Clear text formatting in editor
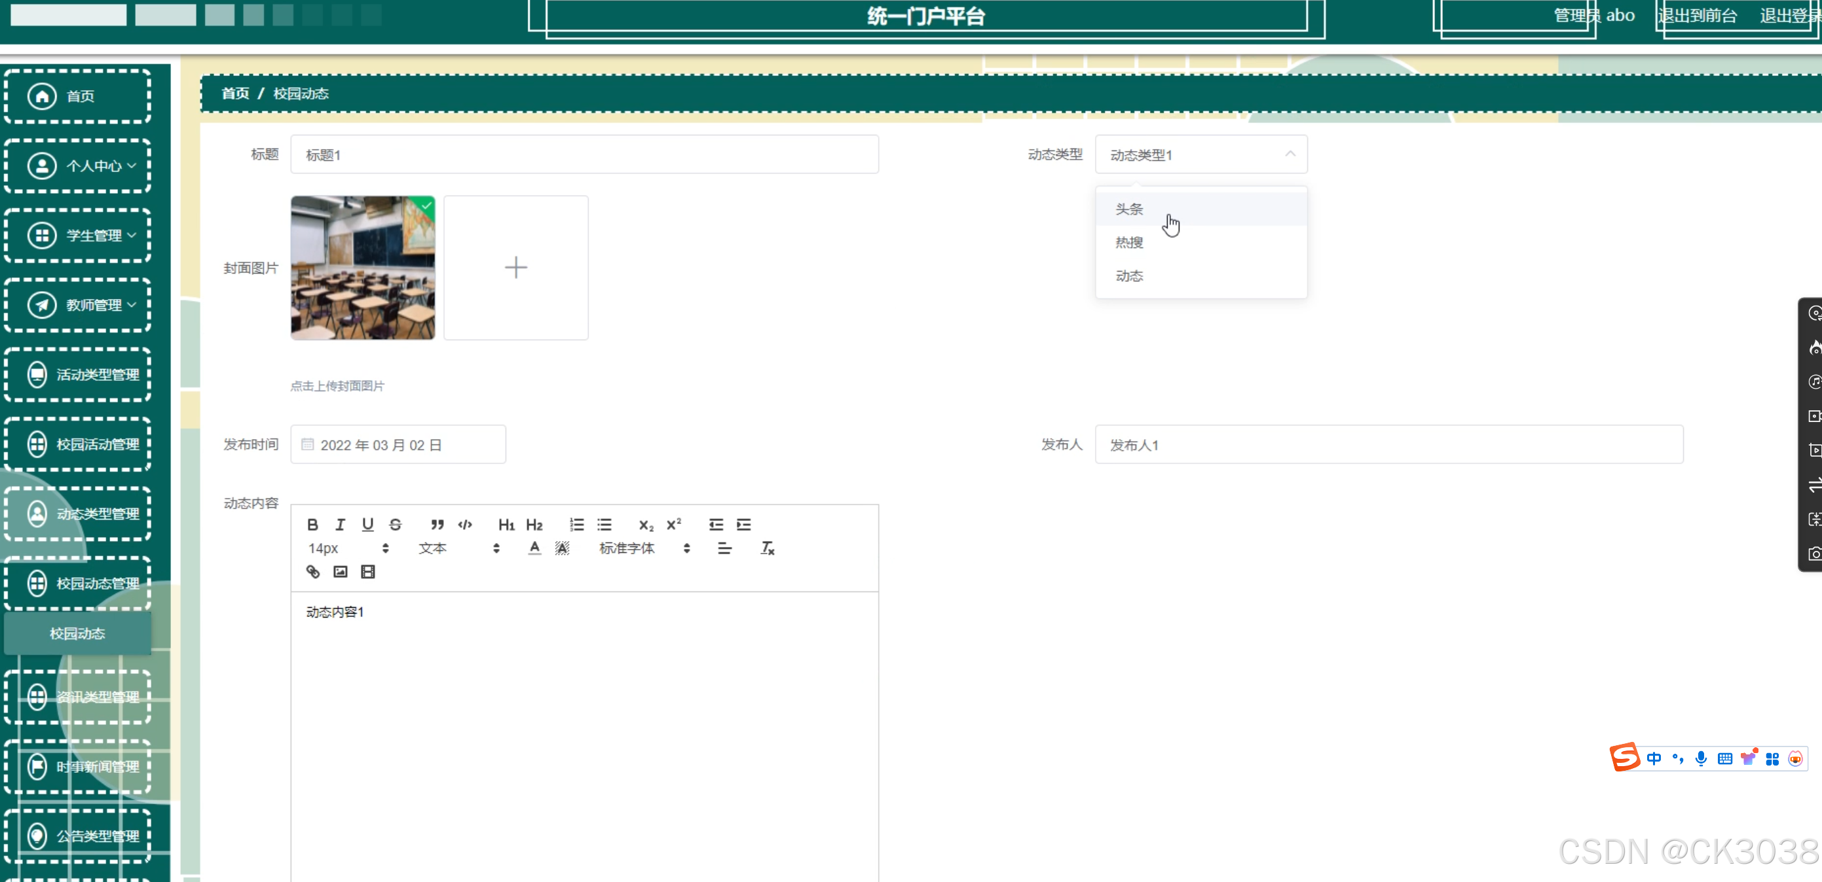 (x=768, y=548)
